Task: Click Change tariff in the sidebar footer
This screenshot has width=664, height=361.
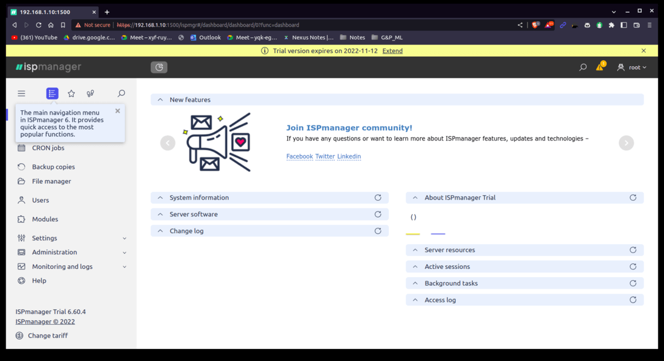Action: (42, 336)
